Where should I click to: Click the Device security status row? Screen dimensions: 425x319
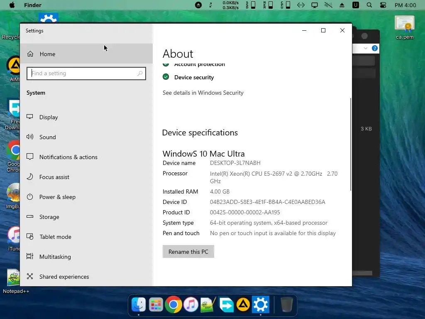pos(188,77)
